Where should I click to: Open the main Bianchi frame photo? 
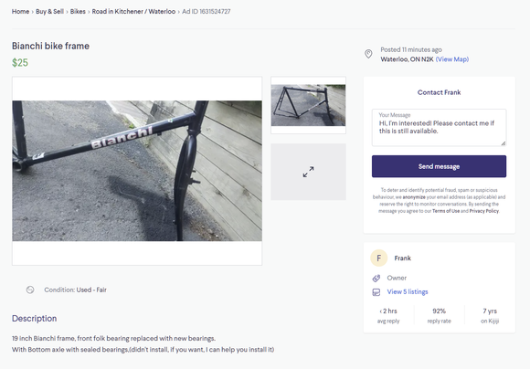click(137, 171)
